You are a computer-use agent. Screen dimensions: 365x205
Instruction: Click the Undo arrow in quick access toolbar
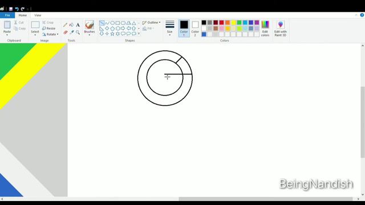coord(17,9)
